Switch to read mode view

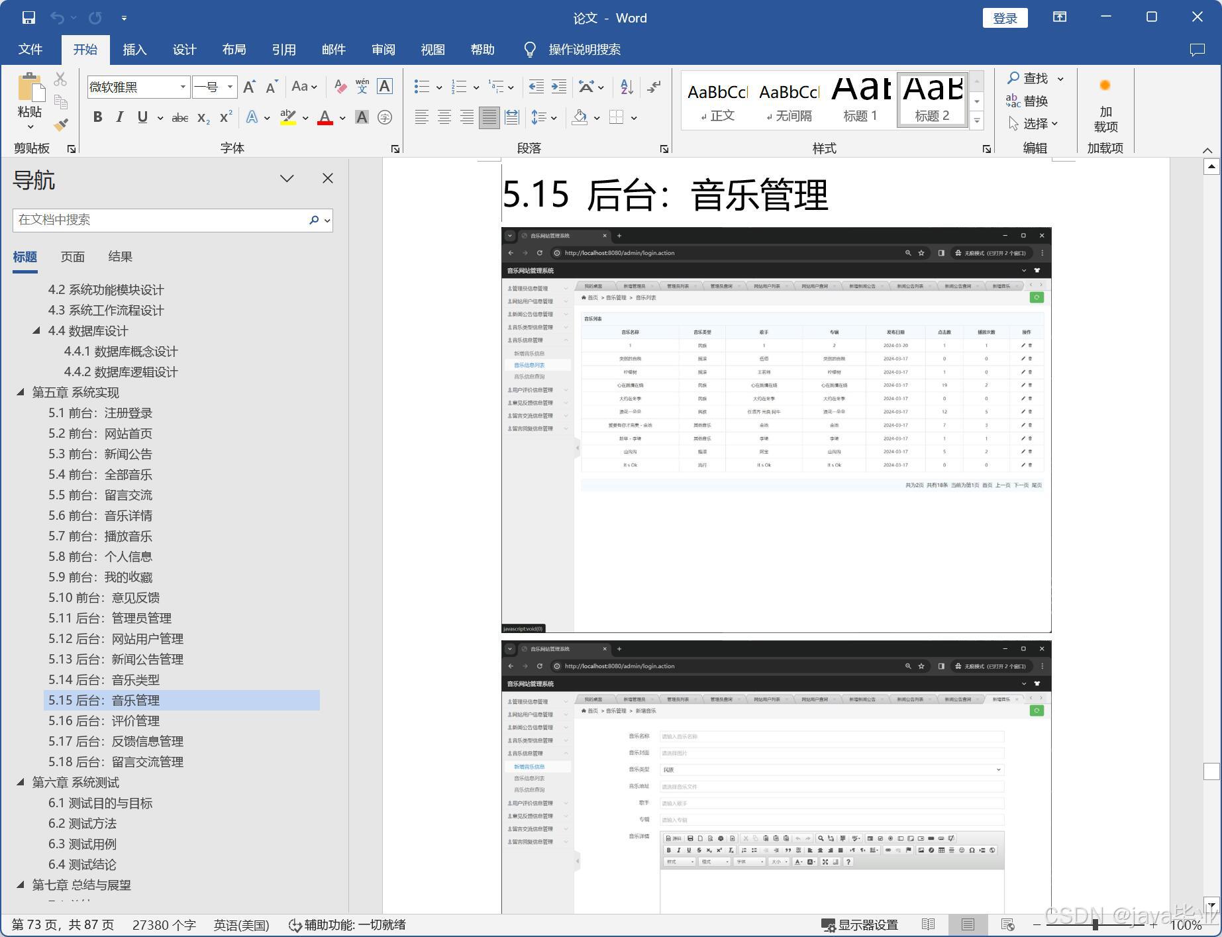click(x=928, y=925)
